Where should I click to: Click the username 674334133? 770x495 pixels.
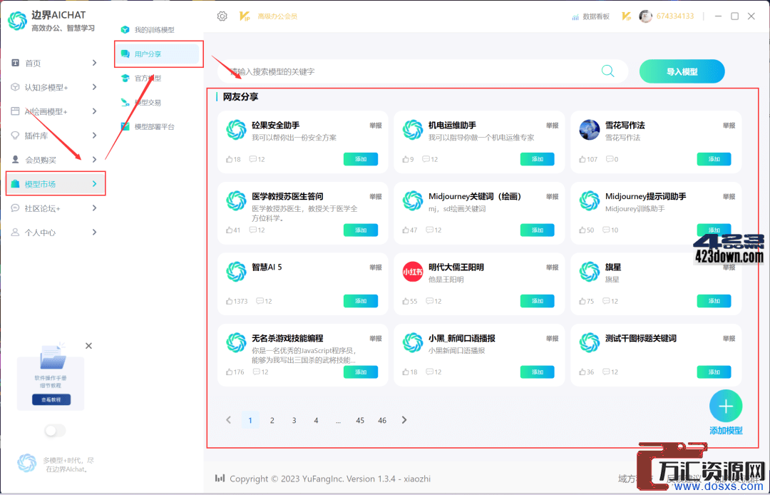pos(675,16)
